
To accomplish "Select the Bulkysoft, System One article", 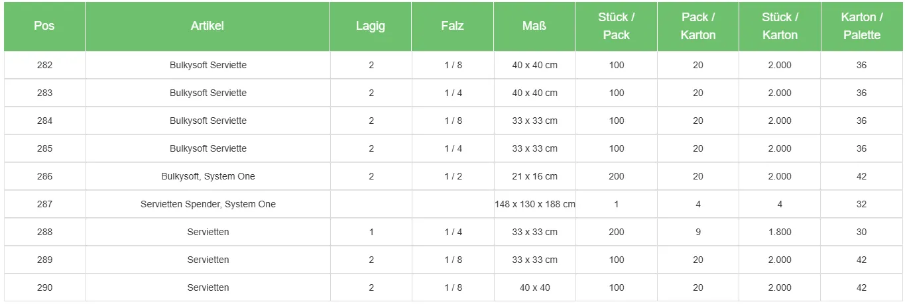I will pos(208,176).
